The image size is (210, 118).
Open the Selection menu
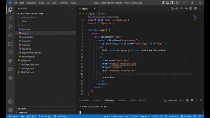(x=31, y=3)
